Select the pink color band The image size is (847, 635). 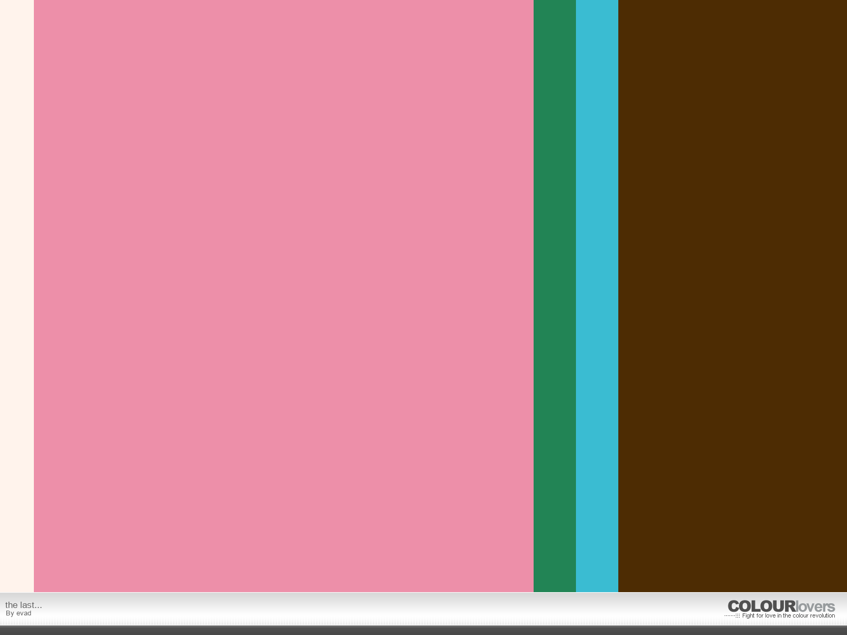284,296
